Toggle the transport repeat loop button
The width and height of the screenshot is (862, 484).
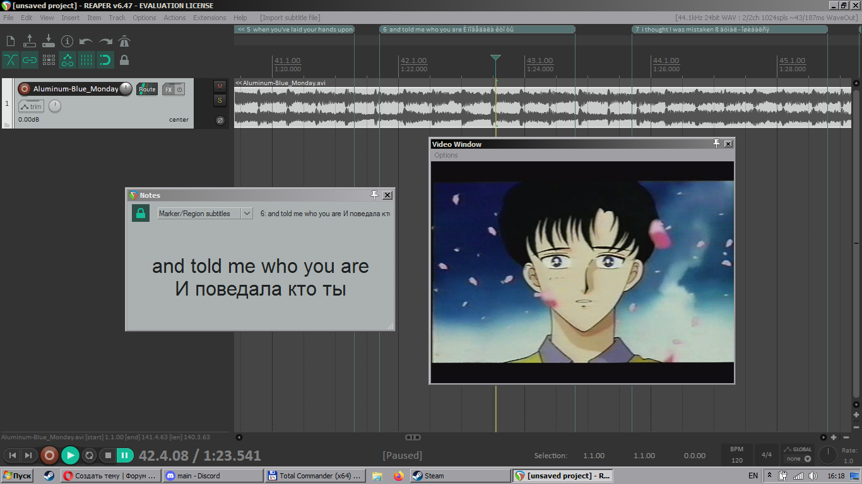pos(90,455)
